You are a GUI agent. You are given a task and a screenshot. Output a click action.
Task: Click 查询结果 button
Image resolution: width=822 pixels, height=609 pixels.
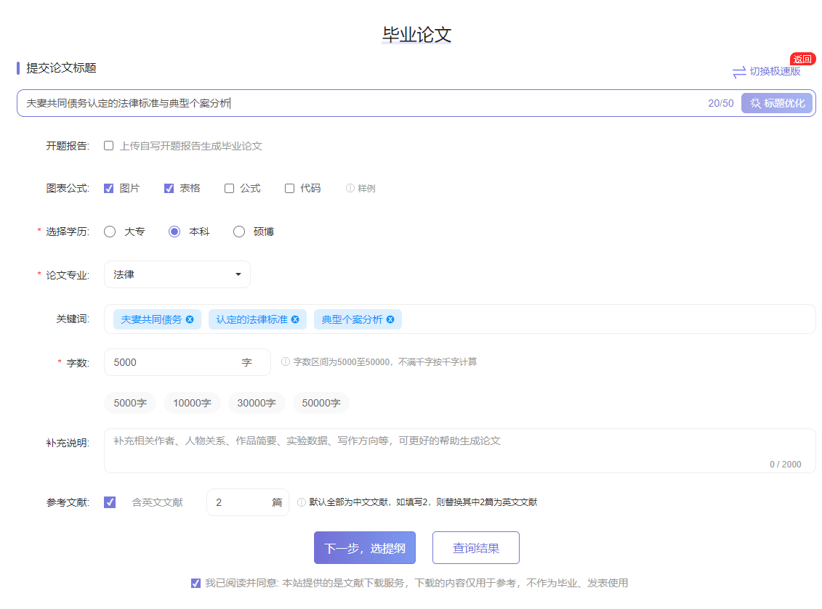pos(476,548)
